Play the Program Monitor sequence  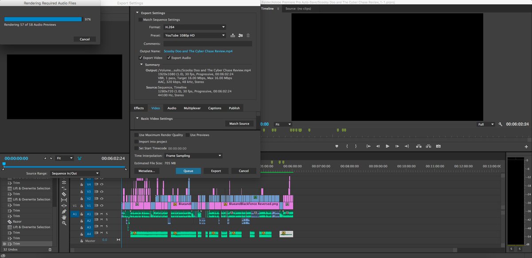point(387,146)
